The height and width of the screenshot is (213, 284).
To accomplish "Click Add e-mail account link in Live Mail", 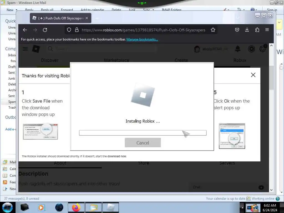I will coord(11,129).
